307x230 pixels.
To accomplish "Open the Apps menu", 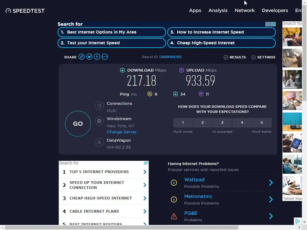I will click(x=195, y=10).
